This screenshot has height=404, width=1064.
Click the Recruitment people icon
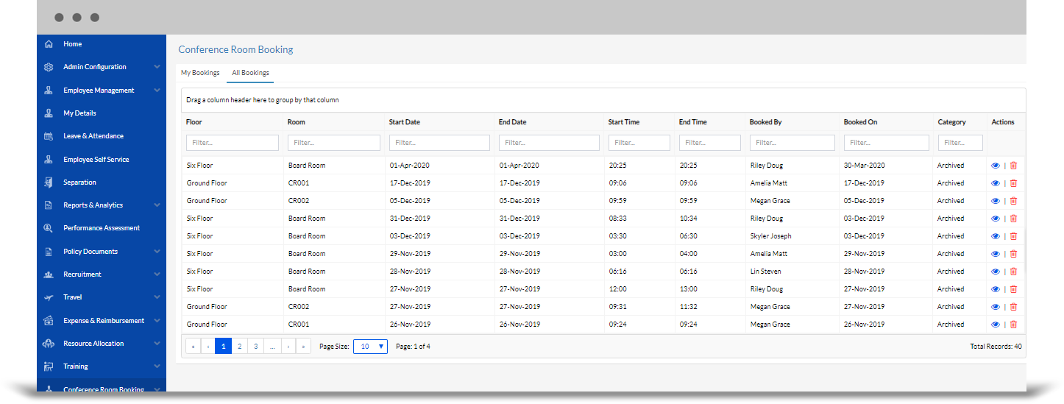(x=49, y=274)
